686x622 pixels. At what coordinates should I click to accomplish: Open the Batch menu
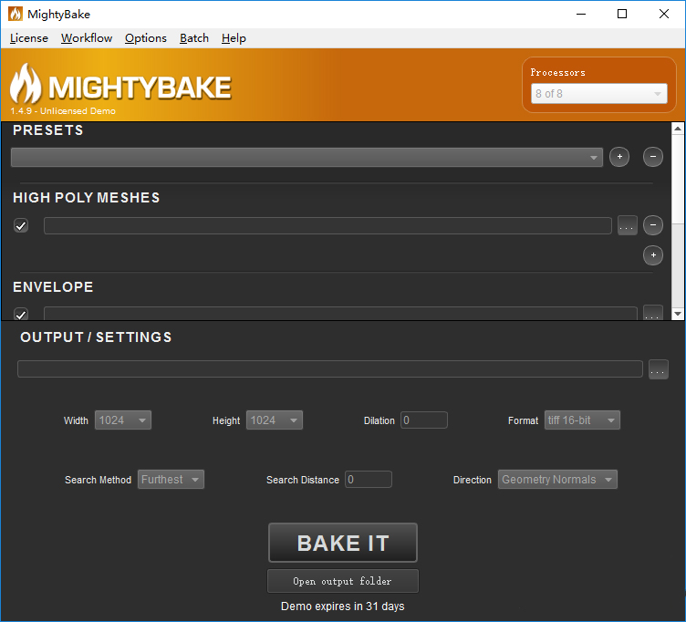click(x=194, y=38)
